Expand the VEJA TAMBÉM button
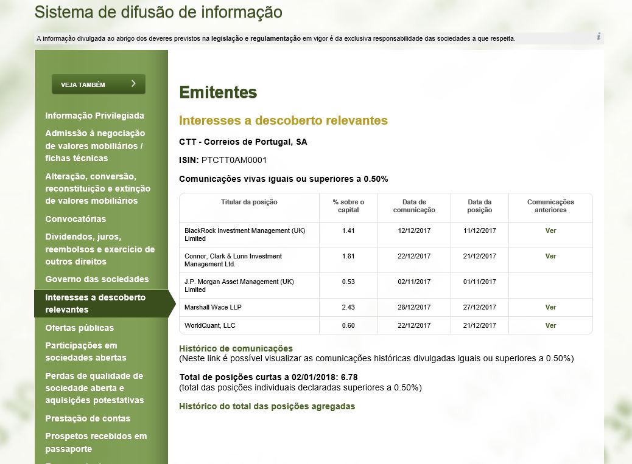Screen dimensions: 632x464 [x=99, y=84]
